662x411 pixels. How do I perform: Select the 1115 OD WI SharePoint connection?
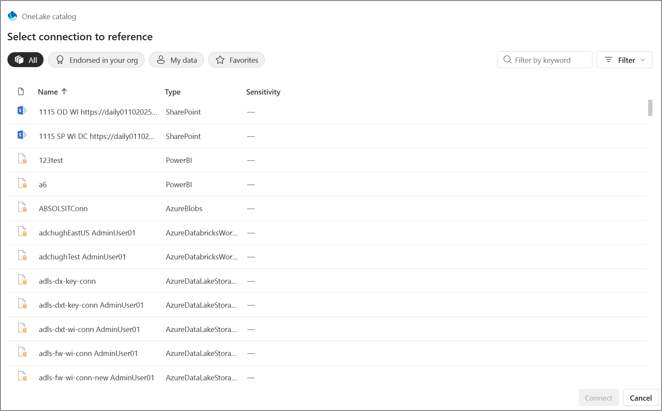[98, 112]
